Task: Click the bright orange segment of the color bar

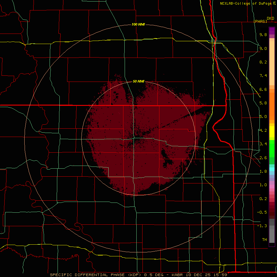Action: [x=272, y=106]
